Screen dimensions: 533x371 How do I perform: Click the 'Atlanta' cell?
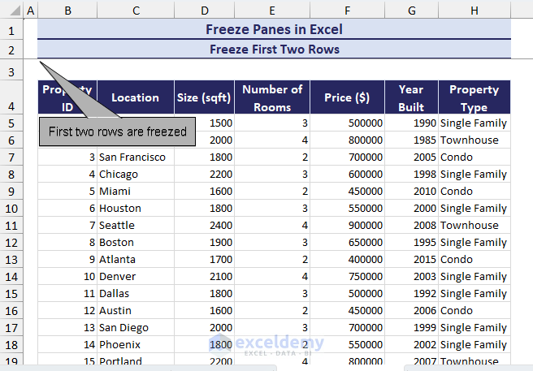click(136, 260)
